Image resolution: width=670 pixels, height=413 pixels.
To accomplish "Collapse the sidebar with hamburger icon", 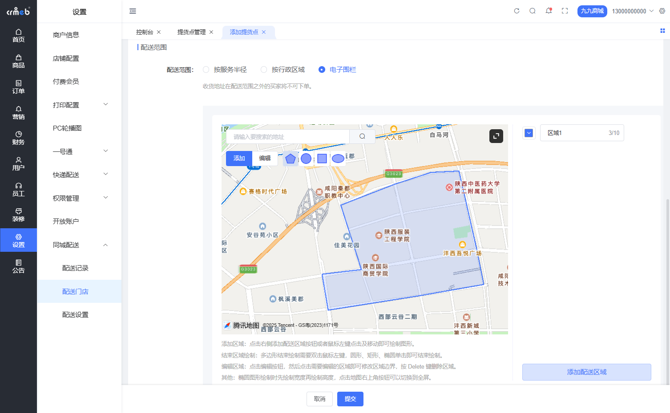I will point(133,11).
